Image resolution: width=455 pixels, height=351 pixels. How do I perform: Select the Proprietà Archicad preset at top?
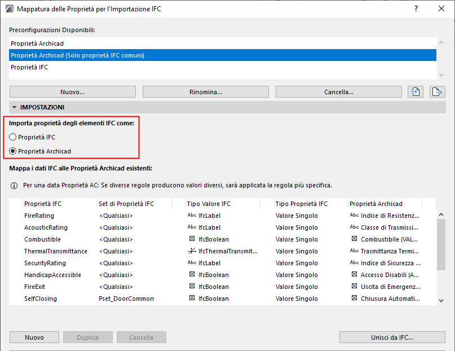pos(37,43)
